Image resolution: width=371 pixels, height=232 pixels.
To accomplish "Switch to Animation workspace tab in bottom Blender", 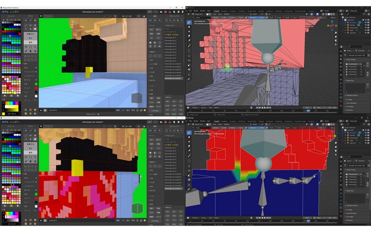I will [x=270, y=121].
